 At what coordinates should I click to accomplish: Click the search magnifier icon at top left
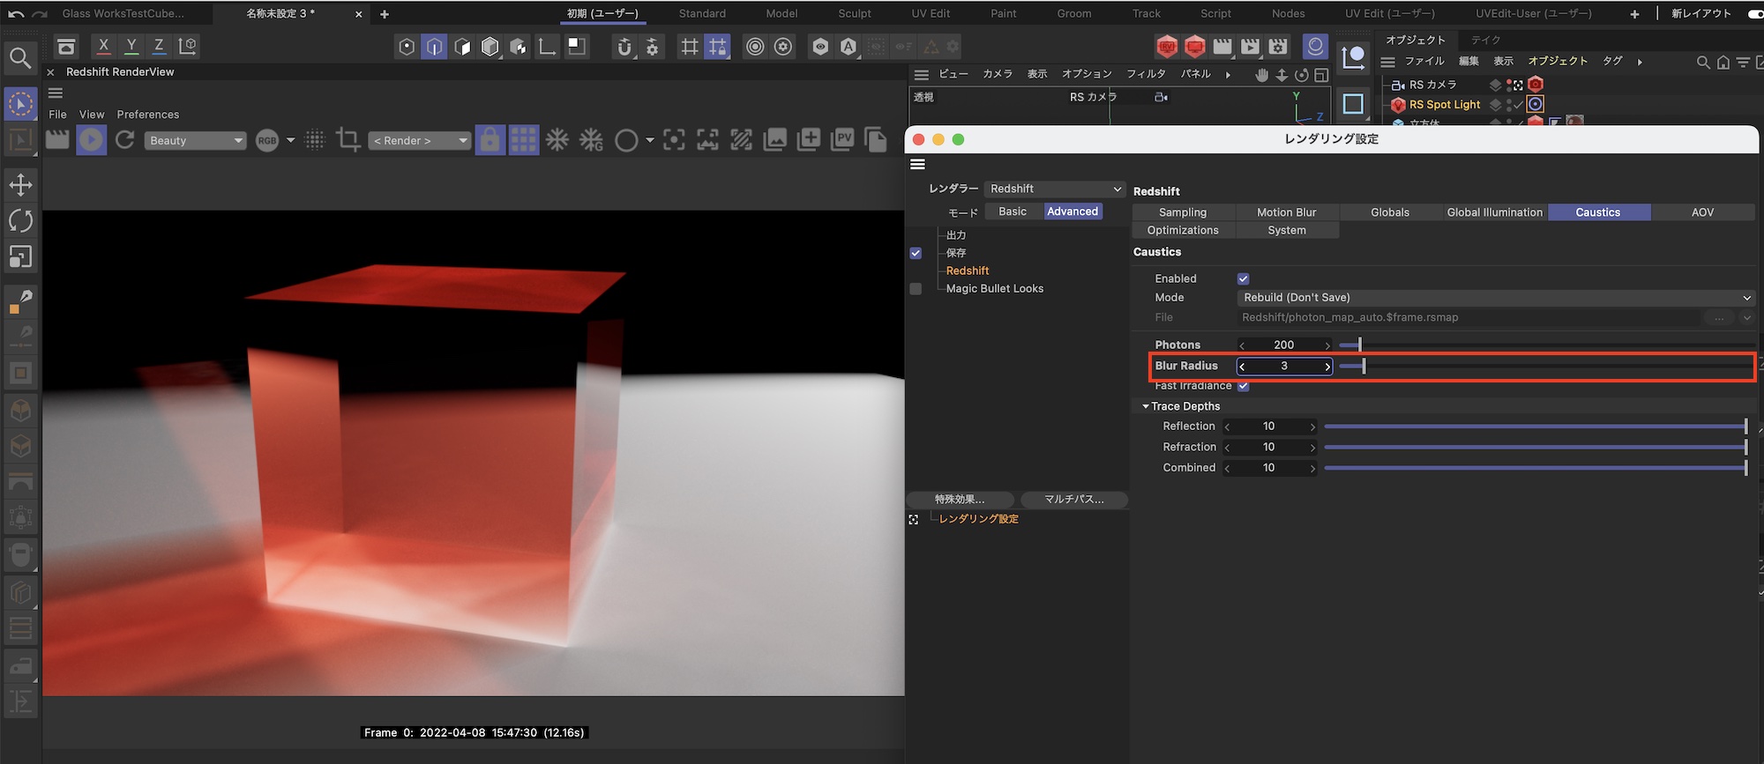[20, 59]
